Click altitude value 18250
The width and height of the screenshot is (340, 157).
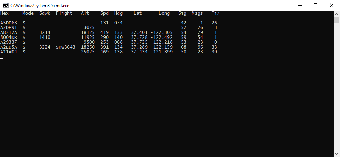[x=88, y=47]
